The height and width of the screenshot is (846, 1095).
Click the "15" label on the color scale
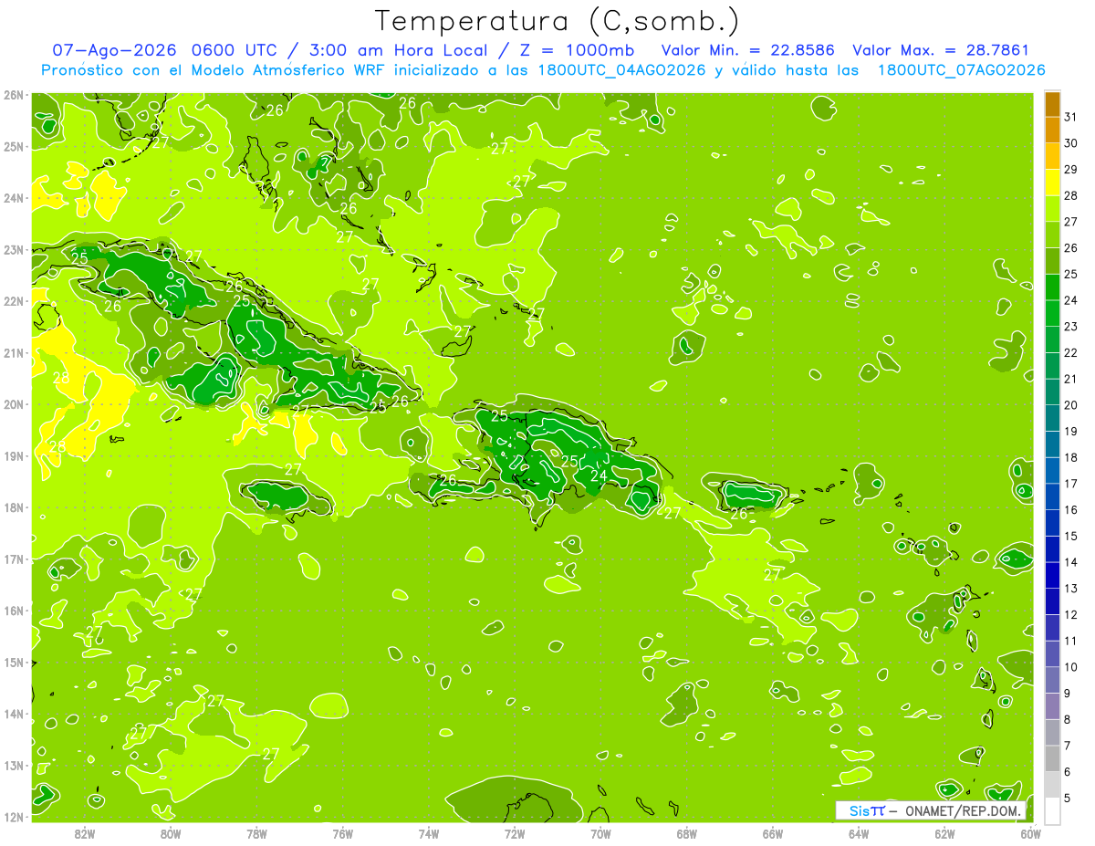(1071, 536)
